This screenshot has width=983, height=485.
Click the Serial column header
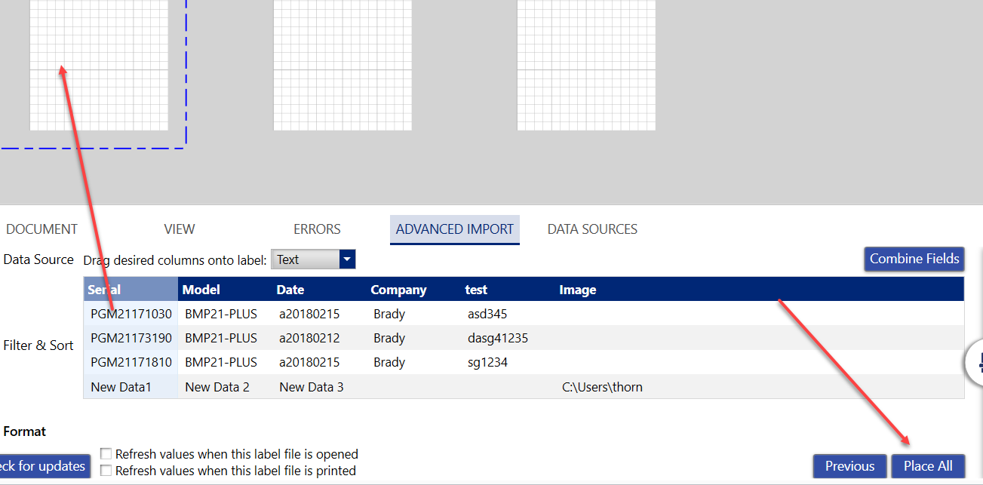pos(130,290)
